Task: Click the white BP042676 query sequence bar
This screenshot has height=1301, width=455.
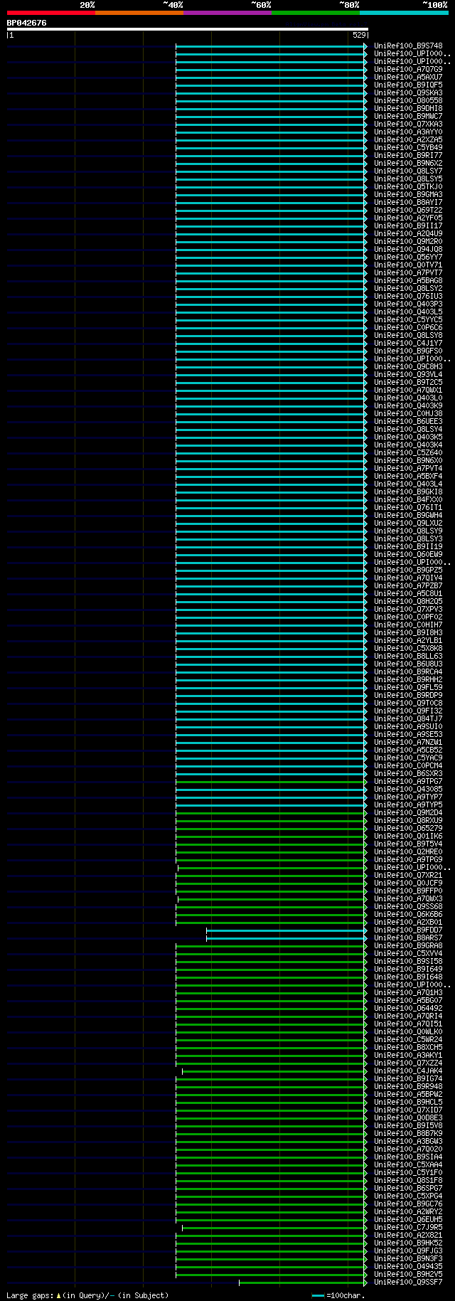Action: [187, 29]
